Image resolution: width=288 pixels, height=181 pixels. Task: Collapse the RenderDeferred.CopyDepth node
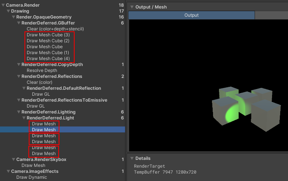point(19,65)
